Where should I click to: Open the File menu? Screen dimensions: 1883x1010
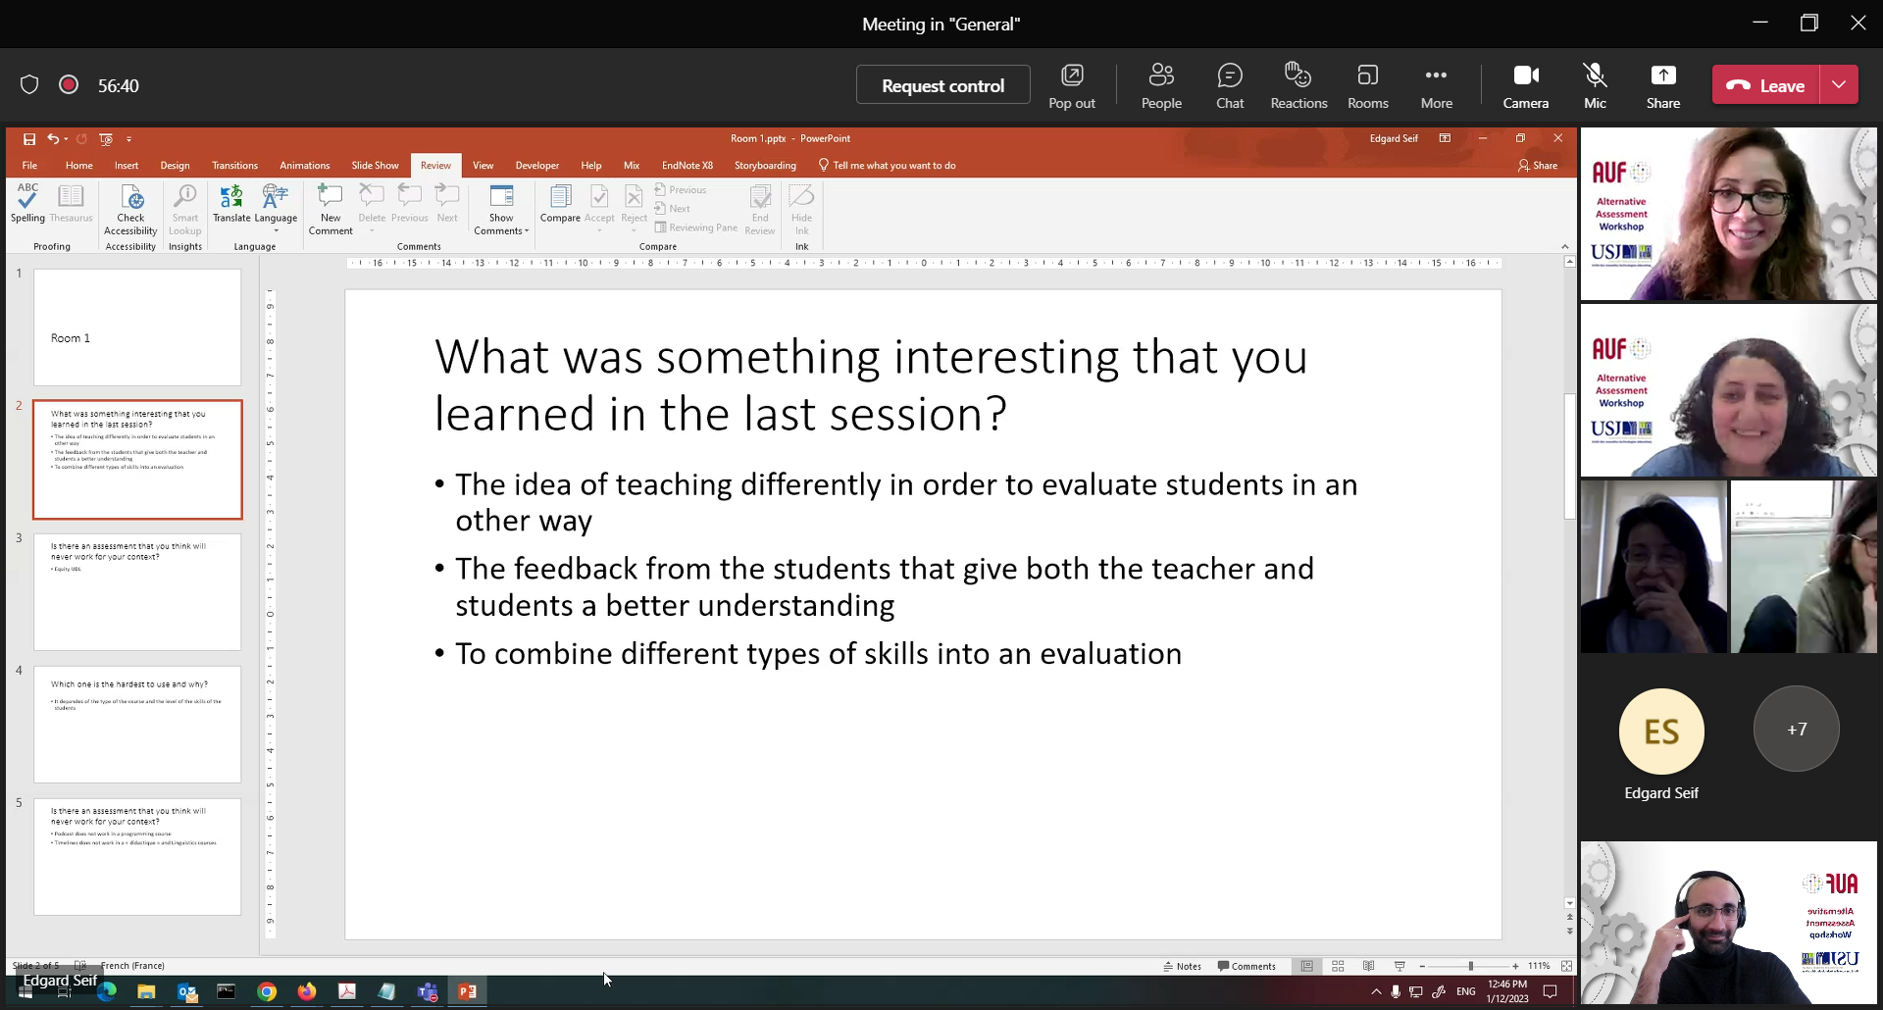[x=29, y=166]
